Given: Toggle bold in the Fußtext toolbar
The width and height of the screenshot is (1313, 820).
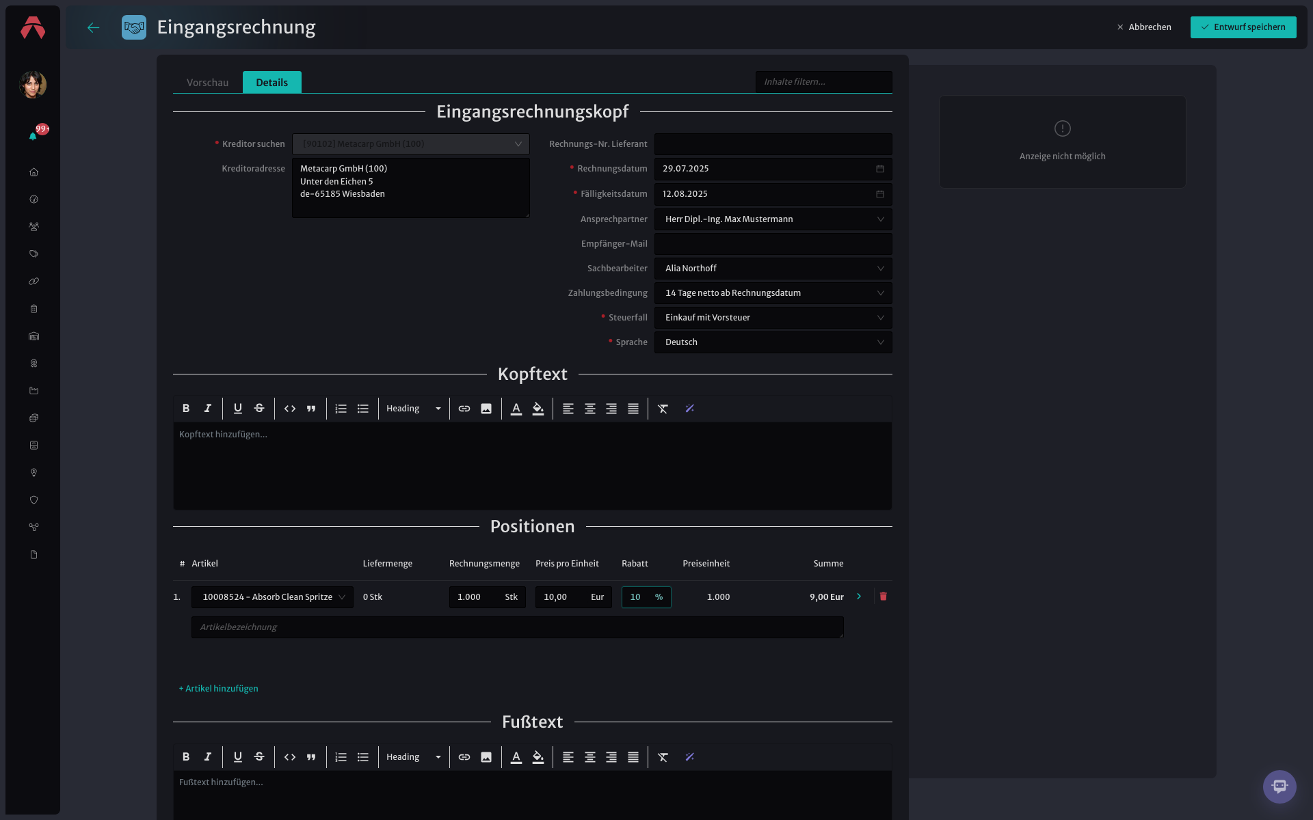Looking at the screenshot, I should [186, 757].
